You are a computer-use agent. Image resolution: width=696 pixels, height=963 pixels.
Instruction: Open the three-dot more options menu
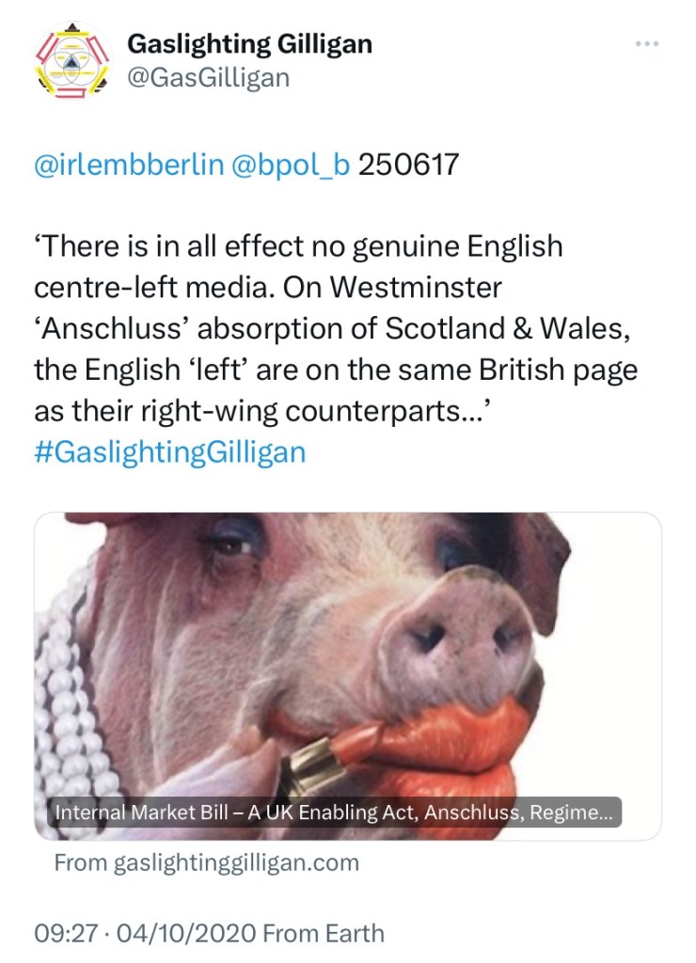click(x=647, y=44)
